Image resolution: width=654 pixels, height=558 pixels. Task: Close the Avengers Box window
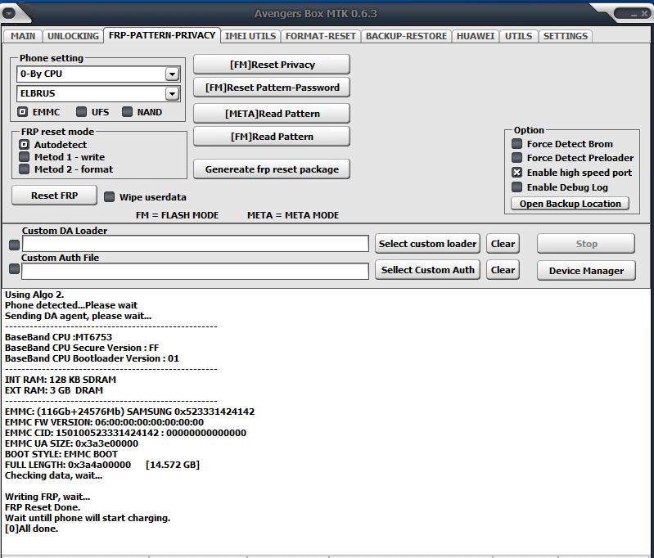[x=644, y=14]
